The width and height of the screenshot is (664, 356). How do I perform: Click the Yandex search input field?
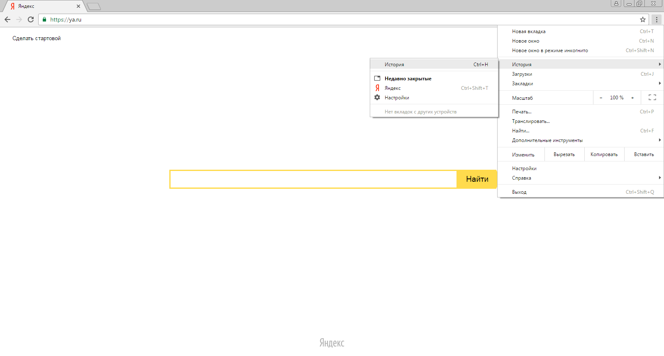point(313,179)
